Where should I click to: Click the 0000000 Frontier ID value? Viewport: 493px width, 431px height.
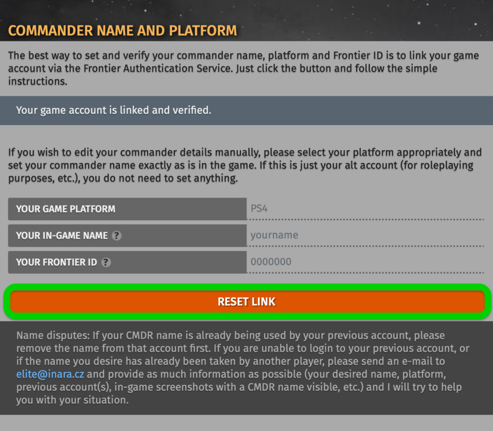(270, 262)
